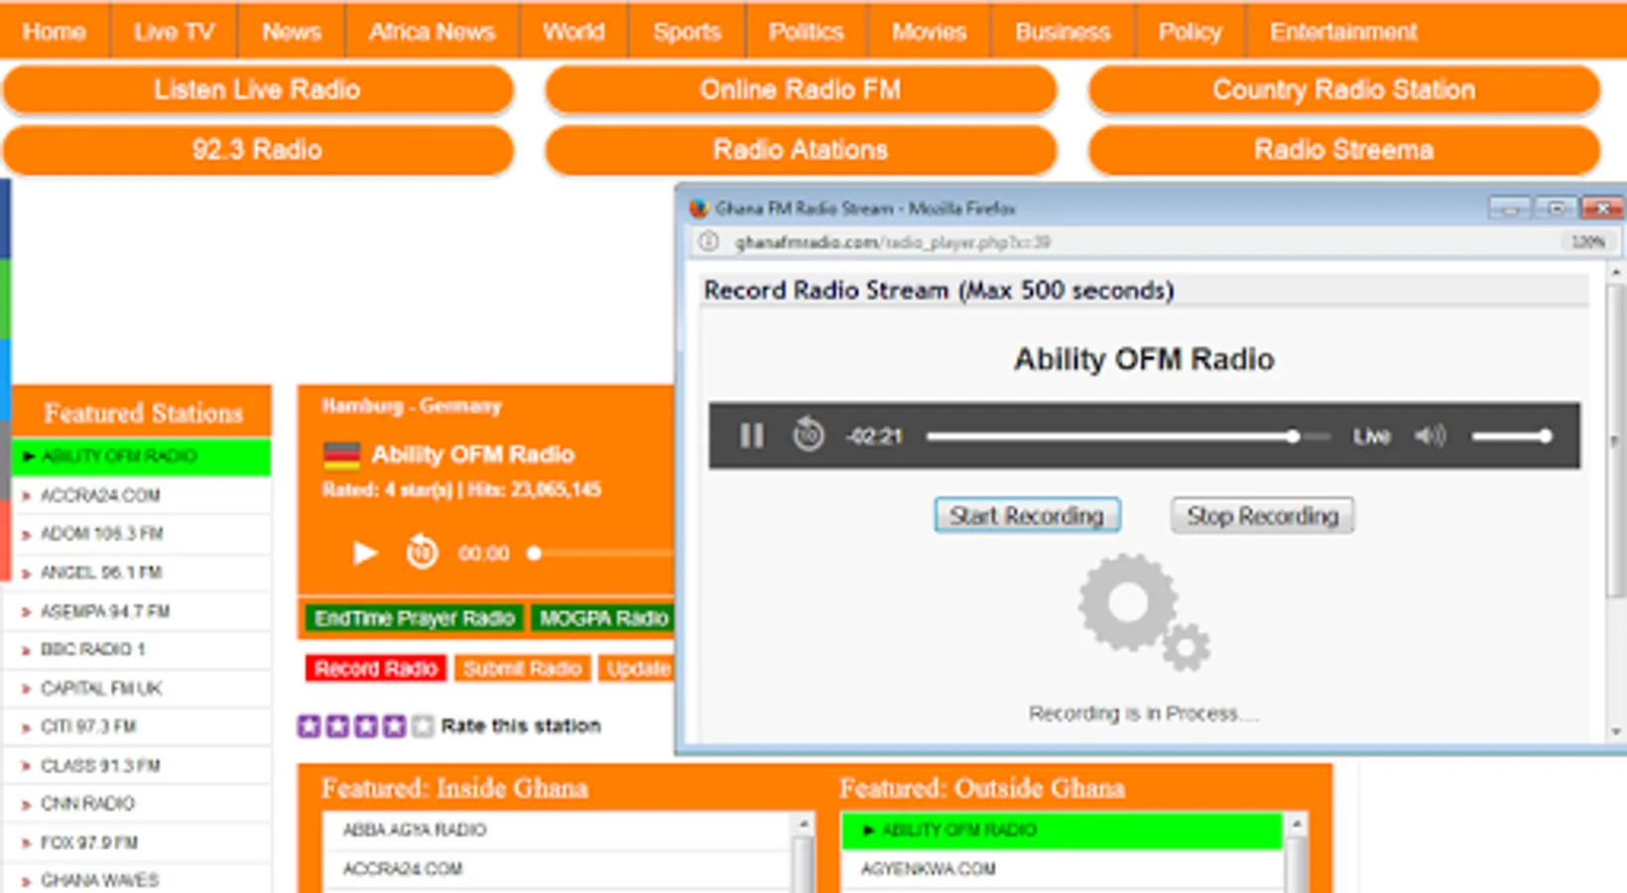Click the Live label in popup player

tap(1372, 436)
